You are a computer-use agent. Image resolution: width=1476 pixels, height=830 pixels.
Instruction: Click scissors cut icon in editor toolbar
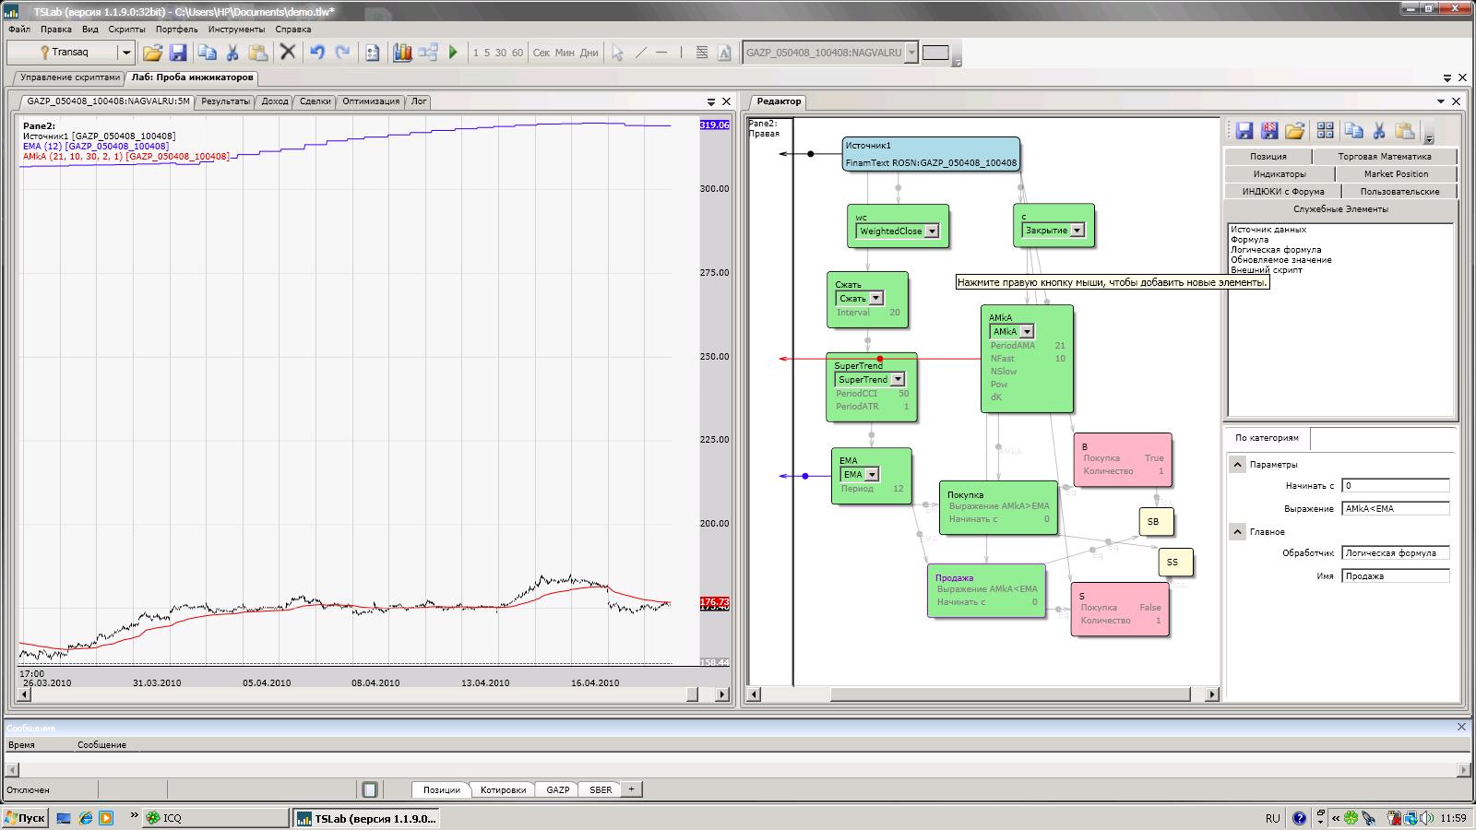[1379, 131]
